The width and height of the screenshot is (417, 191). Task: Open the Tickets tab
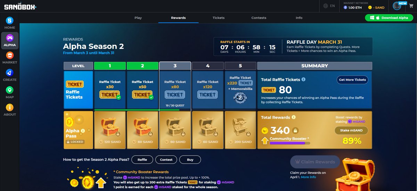tap(219, 18)
